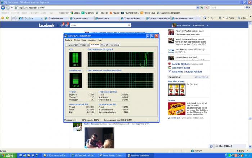Click the Jupiler beer ad image
The height and width of the screenshot is (158, 252).
click(177, 109)
